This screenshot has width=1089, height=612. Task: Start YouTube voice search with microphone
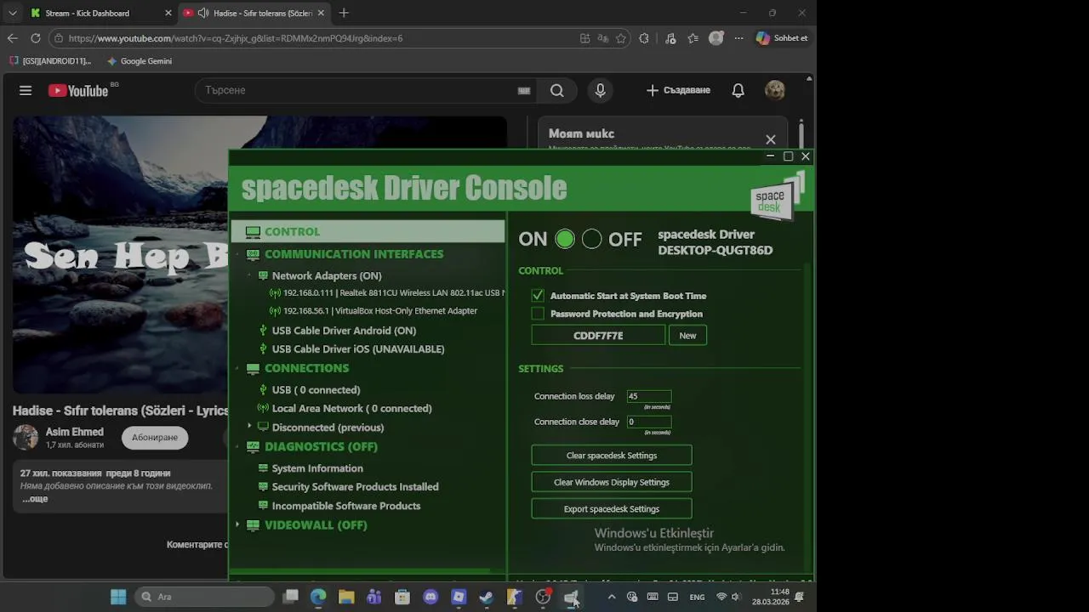tap(600, 90)
